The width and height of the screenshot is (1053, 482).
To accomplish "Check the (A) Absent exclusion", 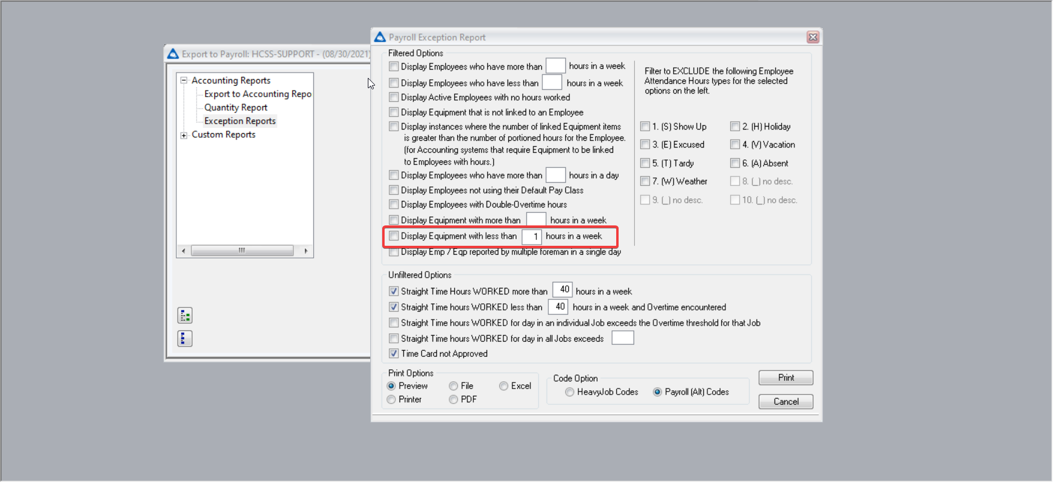I will tap(735, 163).
